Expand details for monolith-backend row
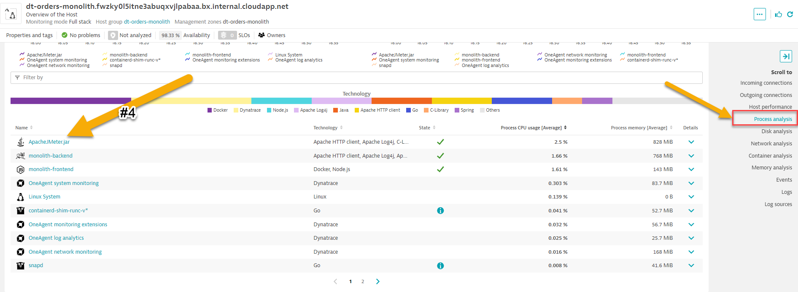The height and width of the screenshot is (292, 798). tap(691, 156)
